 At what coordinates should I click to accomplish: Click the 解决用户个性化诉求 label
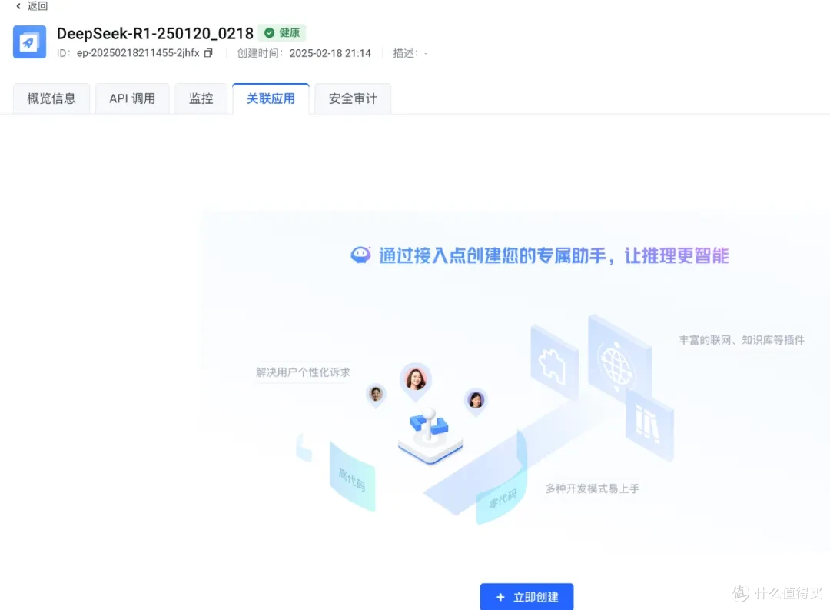point(304,372)
